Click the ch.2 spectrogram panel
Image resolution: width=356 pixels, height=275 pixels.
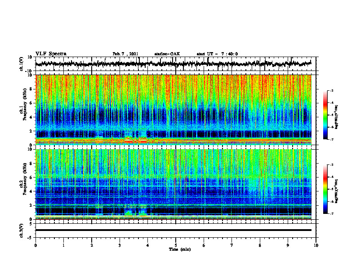point(173,184)
